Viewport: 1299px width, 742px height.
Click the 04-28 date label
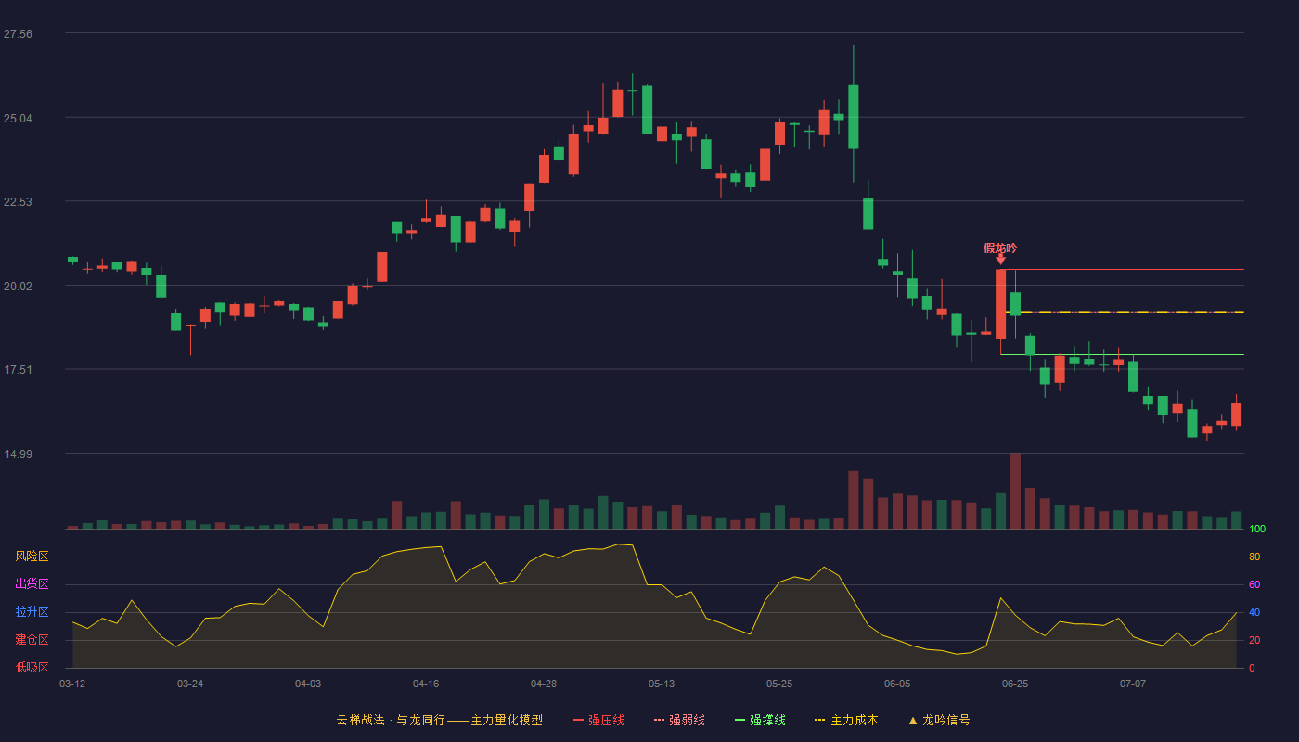(544, 684)
